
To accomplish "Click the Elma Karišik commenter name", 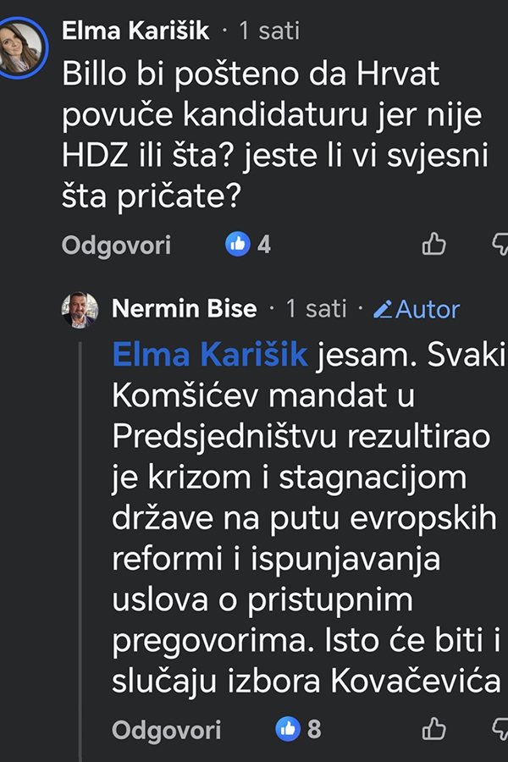I will tap(135, 32).
